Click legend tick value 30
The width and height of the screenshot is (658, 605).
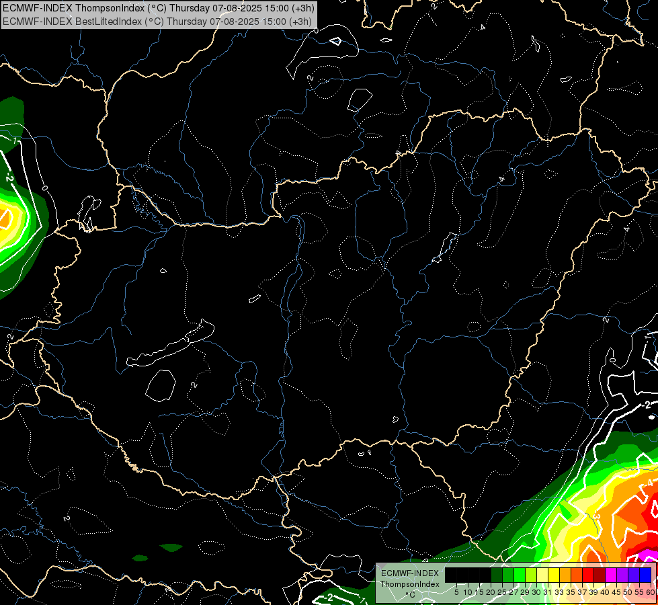pos(536,592)
